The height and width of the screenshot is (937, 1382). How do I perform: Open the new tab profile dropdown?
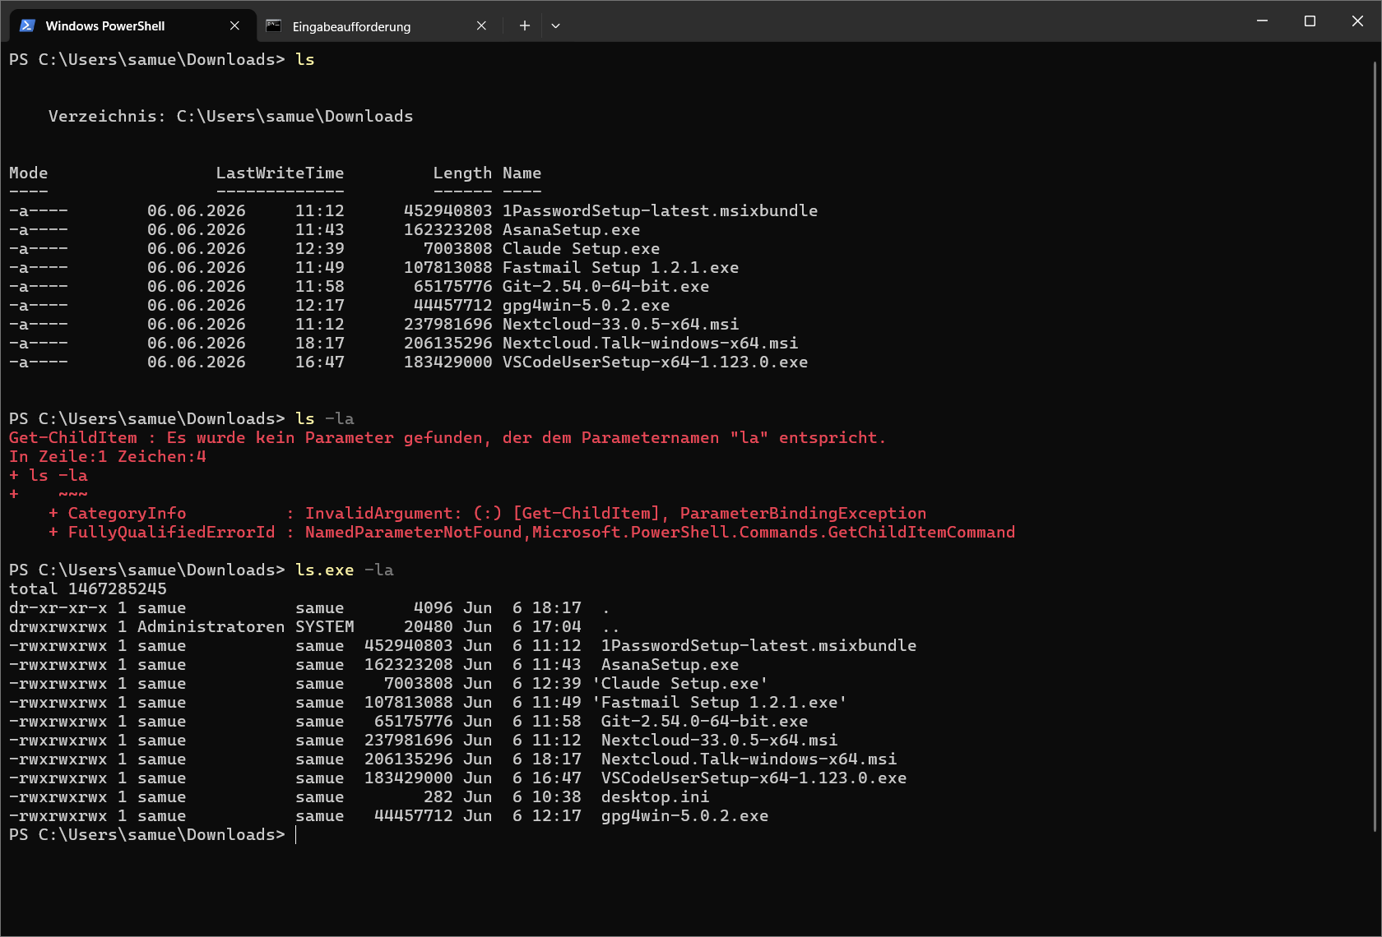pyautogui.click(x=556, y=25)
